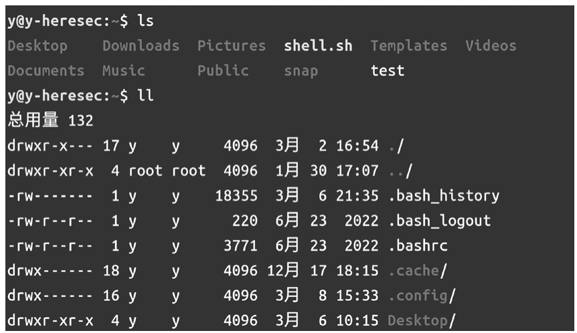This screenshot has width=577, height=333.
Task: Select the .bash_logout file entry
Action: 439,221
